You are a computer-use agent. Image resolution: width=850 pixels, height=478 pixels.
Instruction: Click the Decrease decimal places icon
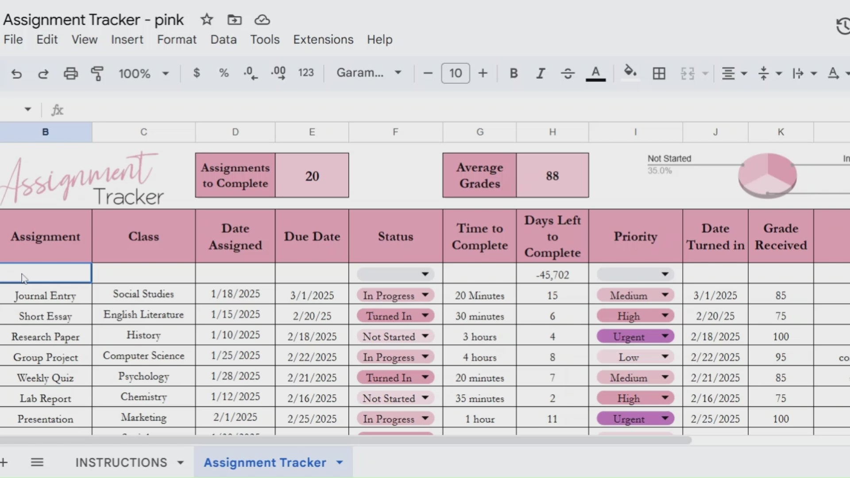click(251, 73)
